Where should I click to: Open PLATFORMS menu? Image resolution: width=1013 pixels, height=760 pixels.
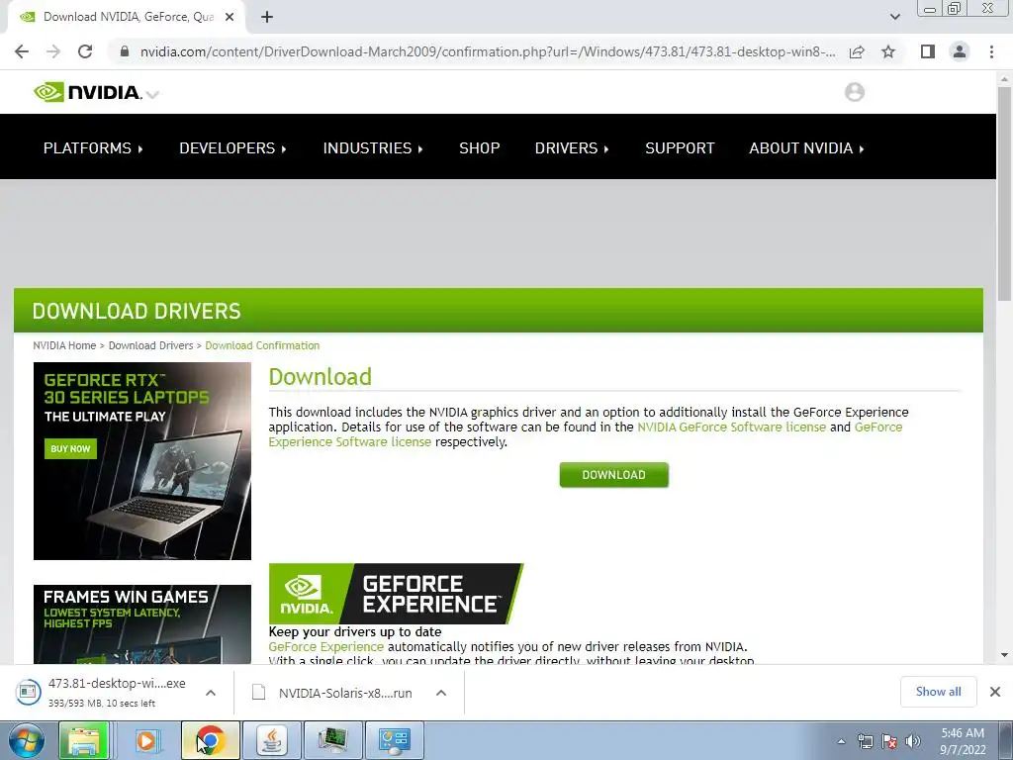tap(93, 148)
